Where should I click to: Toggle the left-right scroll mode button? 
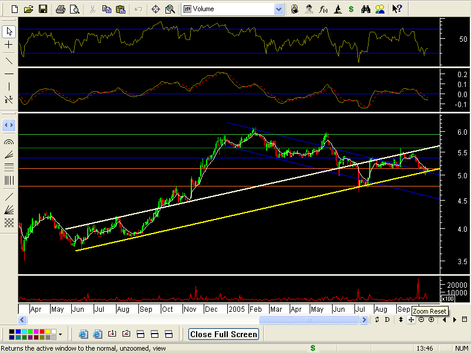(x=9, y=125)
